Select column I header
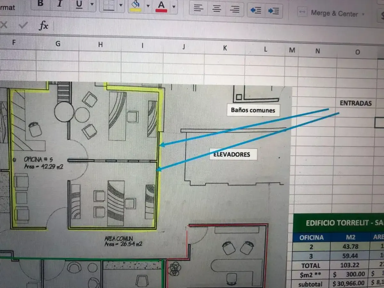Image resolution: width=384 pixels, height=288 pixels. point(142,46)
